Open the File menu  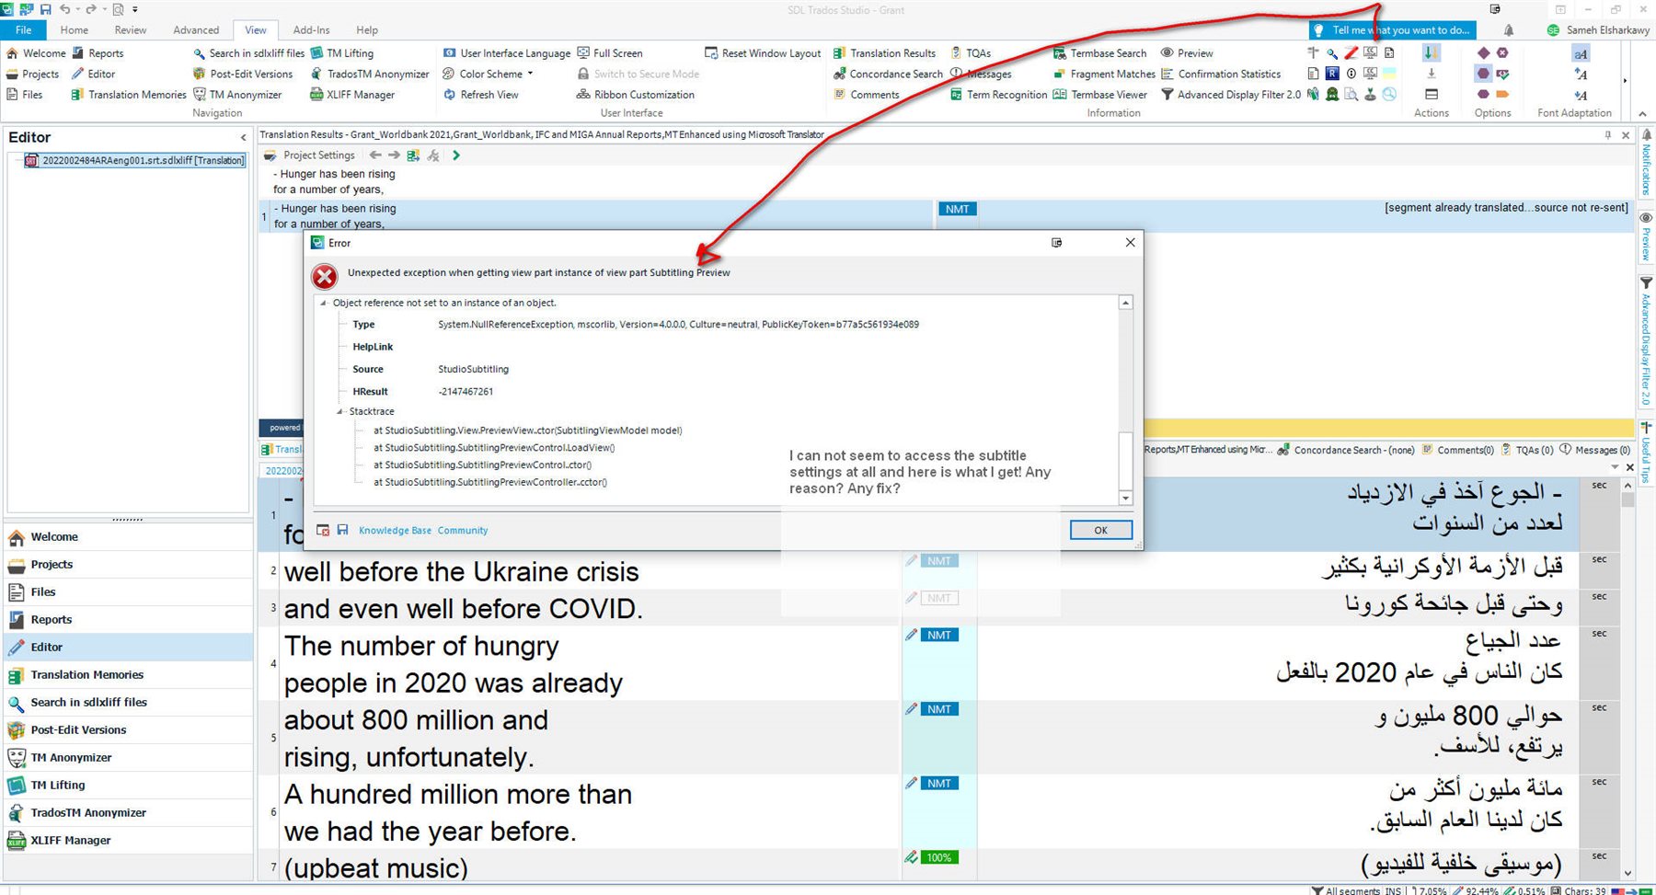24,30
